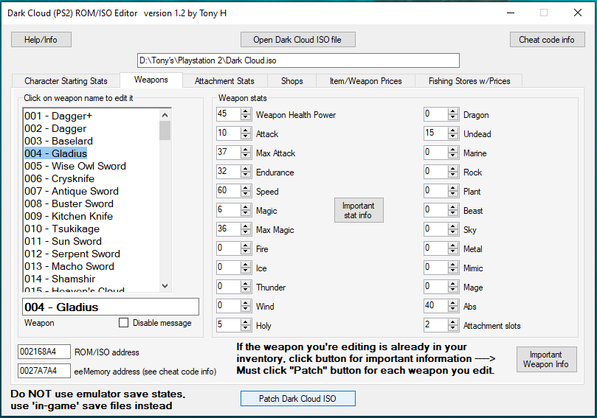Click the weapon name edit field
Image resolution: width=597 pixels, height=418 pixels.
click(x=111, y=307)
